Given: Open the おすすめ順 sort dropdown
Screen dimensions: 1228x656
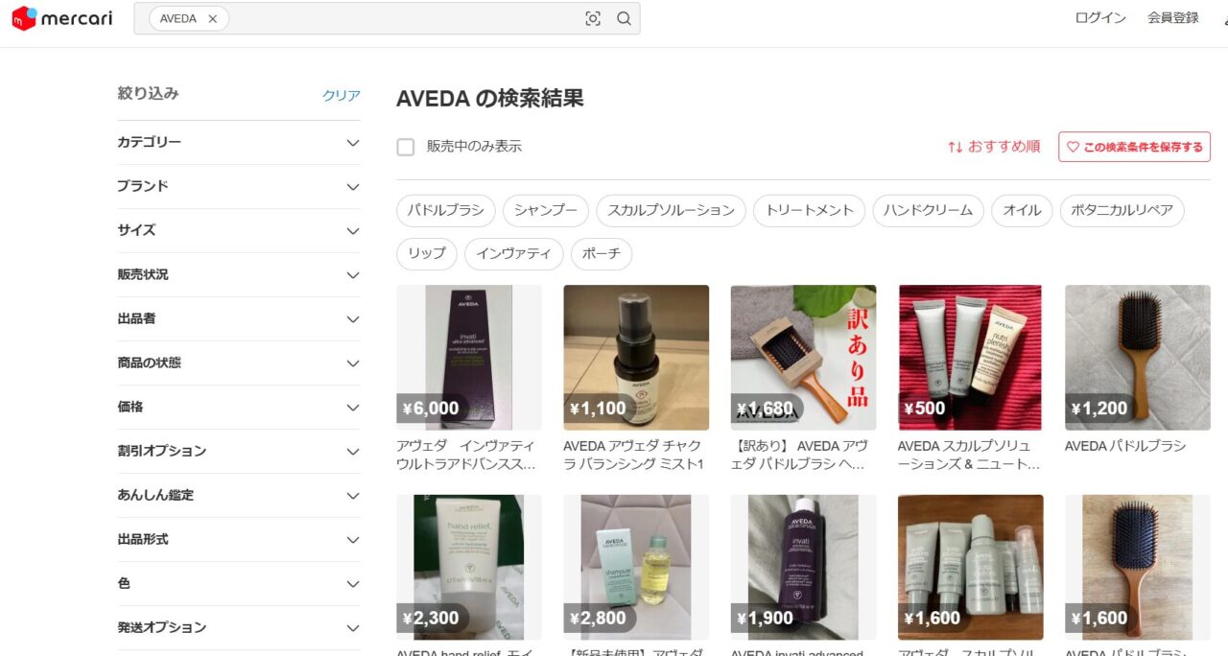Looking at the screenshot, I should (x=994, y=147).
